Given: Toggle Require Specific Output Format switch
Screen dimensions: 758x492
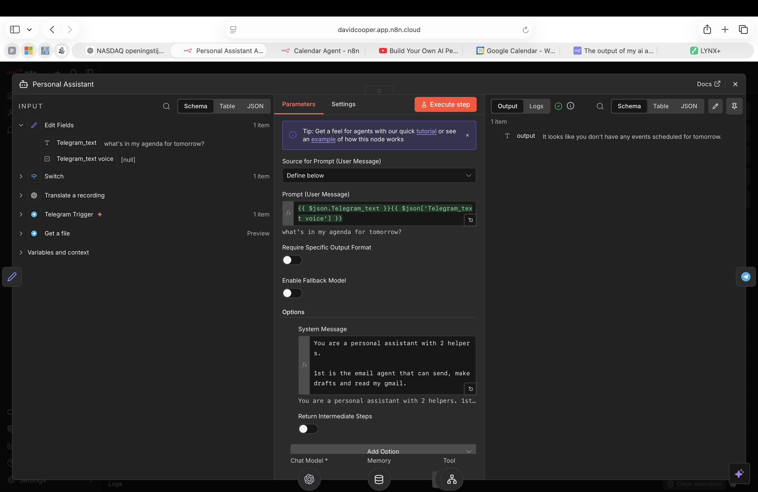Looking at the screenshot, I should [292, 260].
